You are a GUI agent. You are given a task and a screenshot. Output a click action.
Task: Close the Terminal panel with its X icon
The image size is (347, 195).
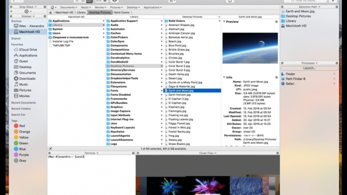(x=133, y=153)
